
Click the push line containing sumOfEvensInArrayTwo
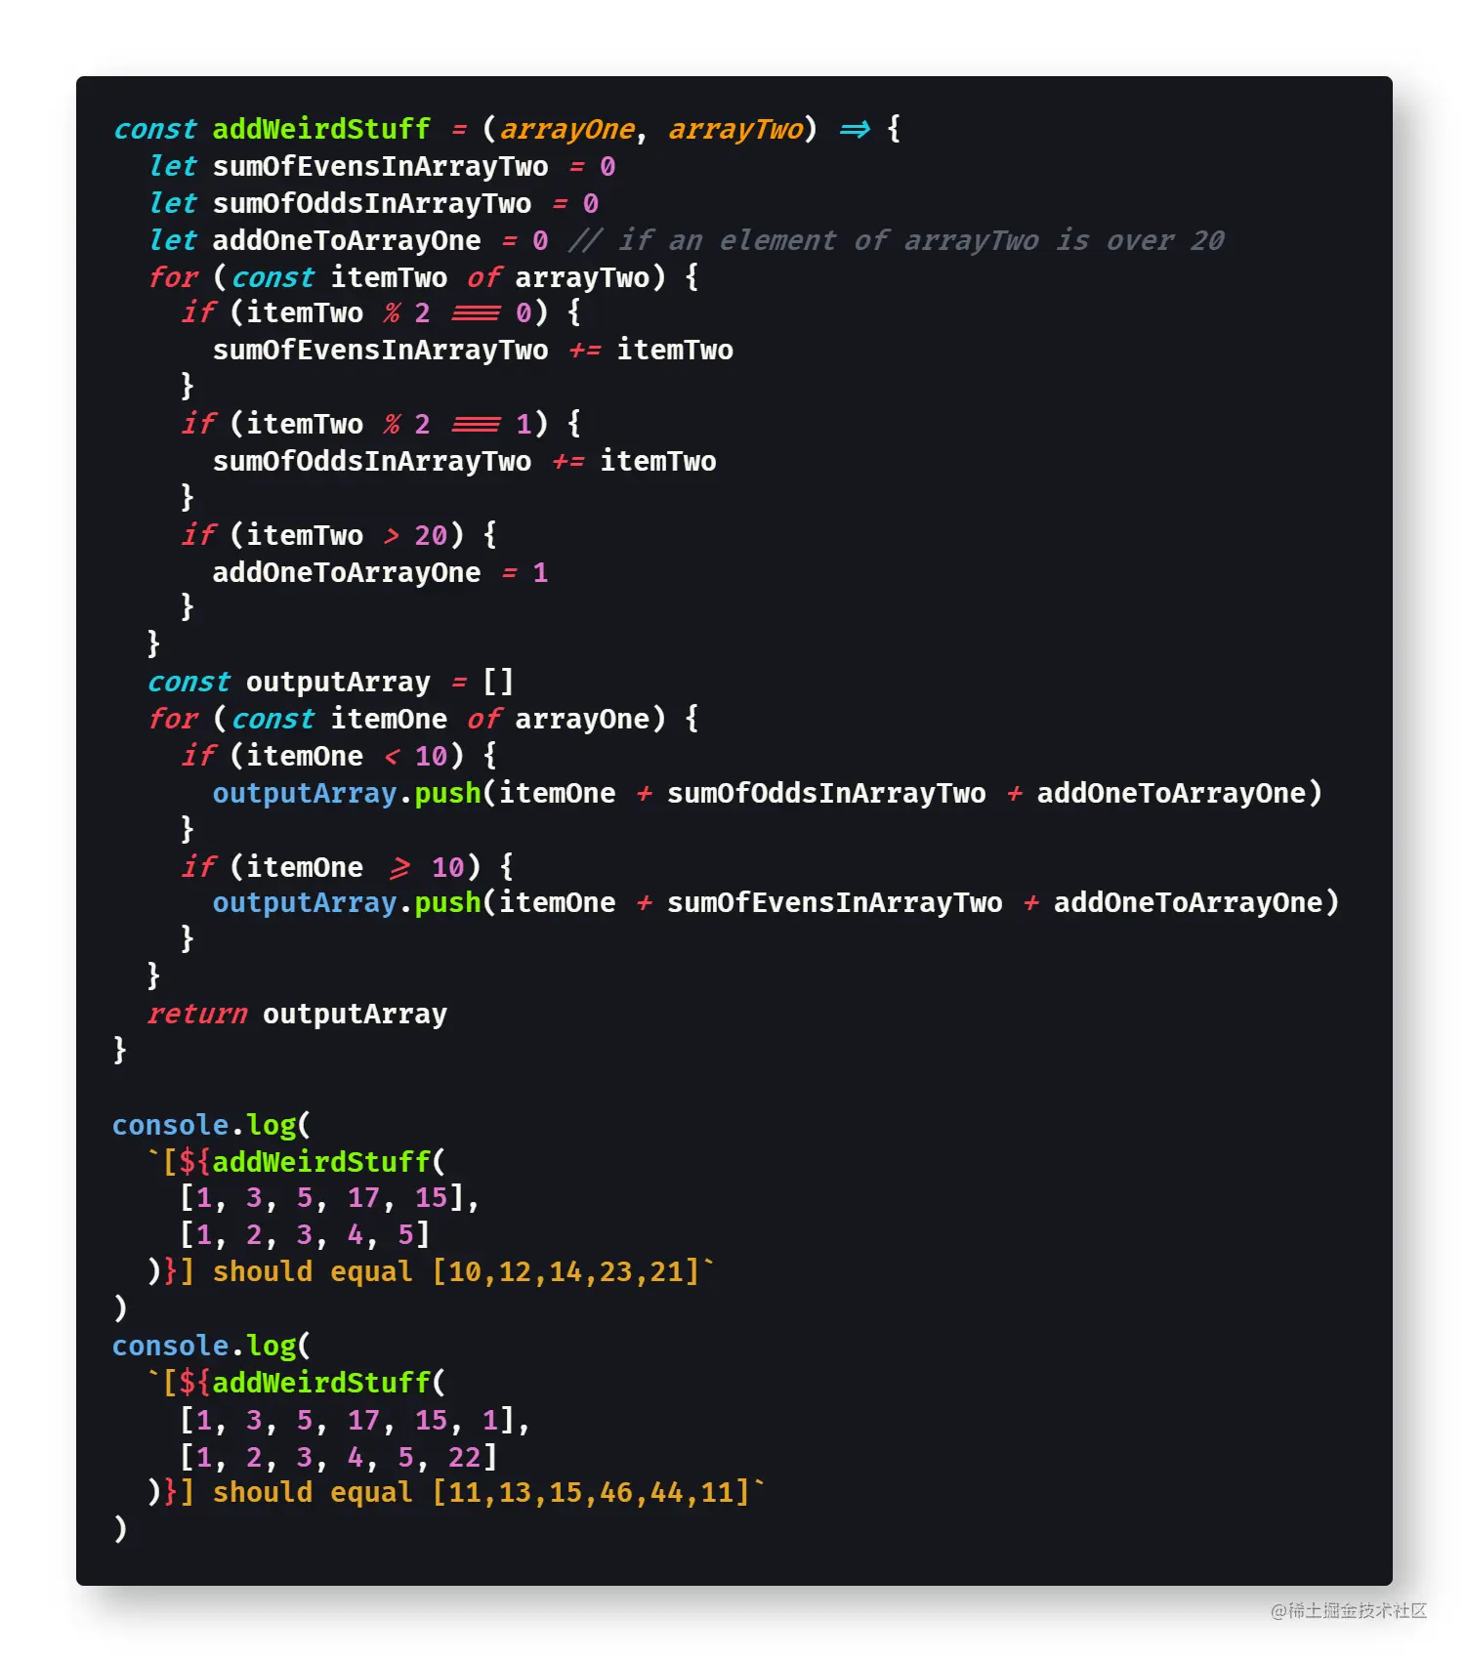point(775,902)
